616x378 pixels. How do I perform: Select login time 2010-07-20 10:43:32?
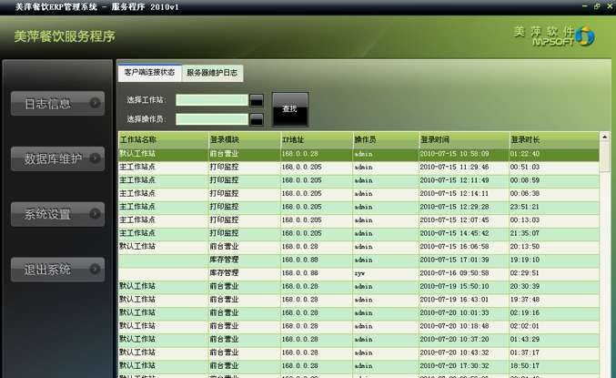tap(454, 352)
